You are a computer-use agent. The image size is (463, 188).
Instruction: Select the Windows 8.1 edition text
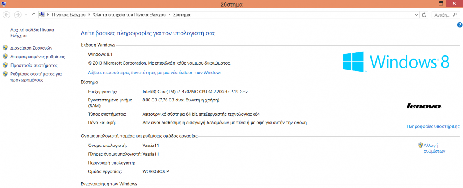pos(100,54)
